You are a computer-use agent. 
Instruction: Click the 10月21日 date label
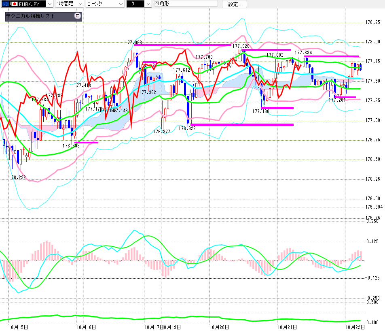pos(287,327)
